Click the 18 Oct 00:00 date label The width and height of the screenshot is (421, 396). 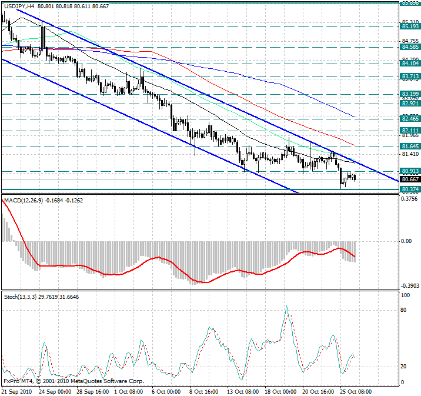point(280,392)
